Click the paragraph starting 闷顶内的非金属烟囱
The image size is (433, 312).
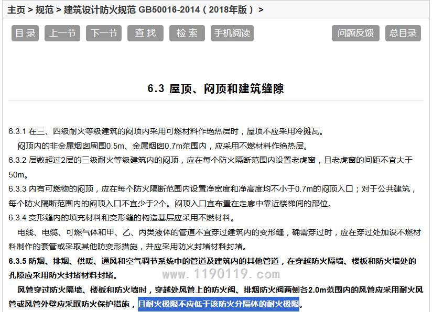point(163,146)
